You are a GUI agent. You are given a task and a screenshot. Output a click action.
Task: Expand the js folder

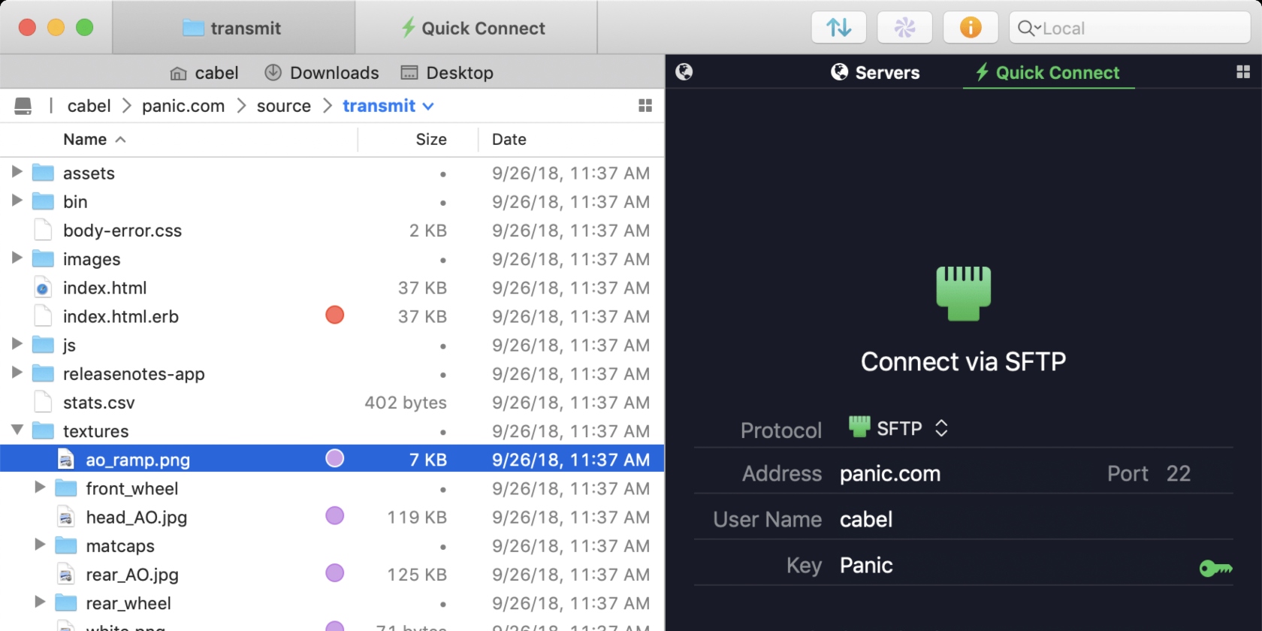pos(17,344)
